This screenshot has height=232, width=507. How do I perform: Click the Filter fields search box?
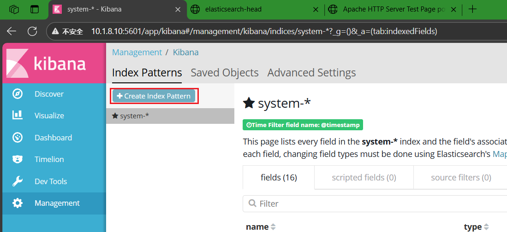pos(375,203)
